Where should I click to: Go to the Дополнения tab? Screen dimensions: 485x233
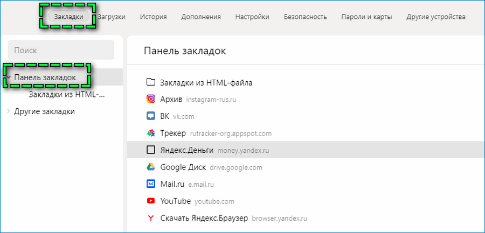click(201, 17)
